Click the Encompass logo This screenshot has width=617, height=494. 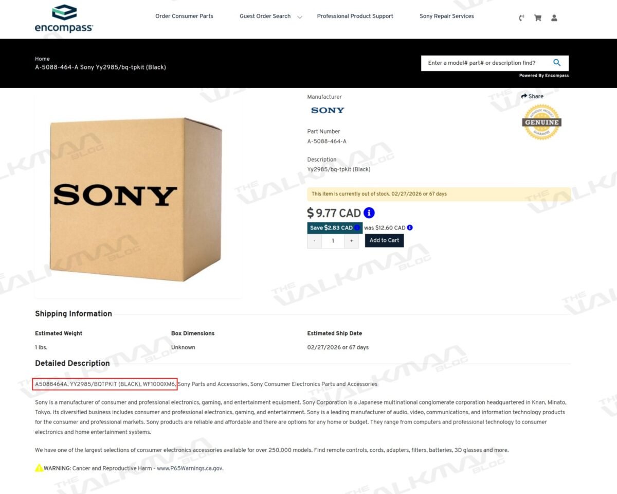pos(64,19)
